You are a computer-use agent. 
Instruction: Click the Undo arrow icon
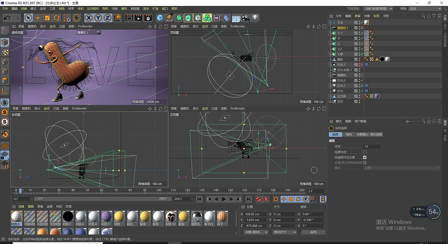7,18
